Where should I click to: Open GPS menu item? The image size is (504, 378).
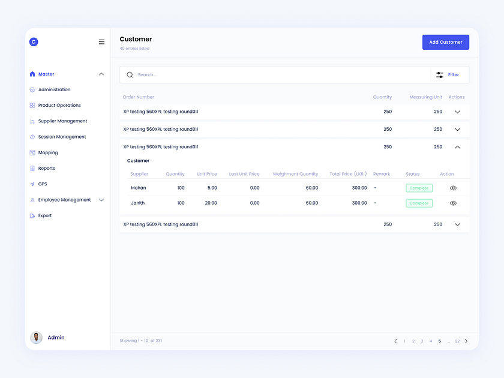(x=43, y=184)
